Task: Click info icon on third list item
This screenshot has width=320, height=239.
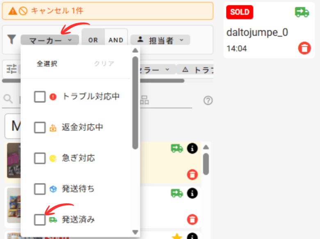Action: pos(192,236)
